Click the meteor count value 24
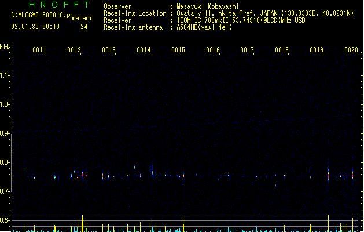The image size is (364, 232). coord(84,27)
